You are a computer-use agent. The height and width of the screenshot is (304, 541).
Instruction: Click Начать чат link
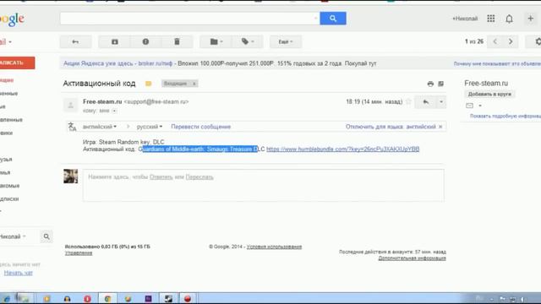(x=19, y=273)
